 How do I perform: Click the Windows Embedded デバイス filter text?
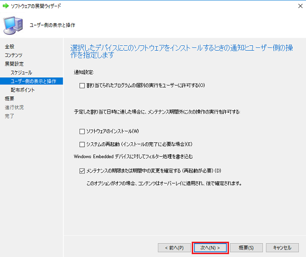(x=133, y=157)
